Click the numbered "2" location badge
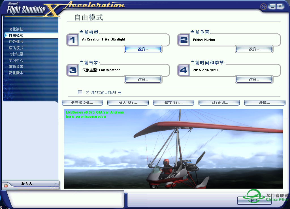 pyautogui.click(x=183, y=40)
